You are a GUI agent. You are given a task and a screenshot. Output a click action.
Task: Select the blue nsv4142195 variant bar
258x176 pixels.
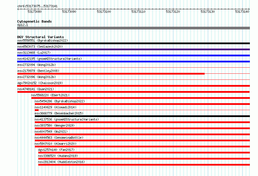coord(133,62)
